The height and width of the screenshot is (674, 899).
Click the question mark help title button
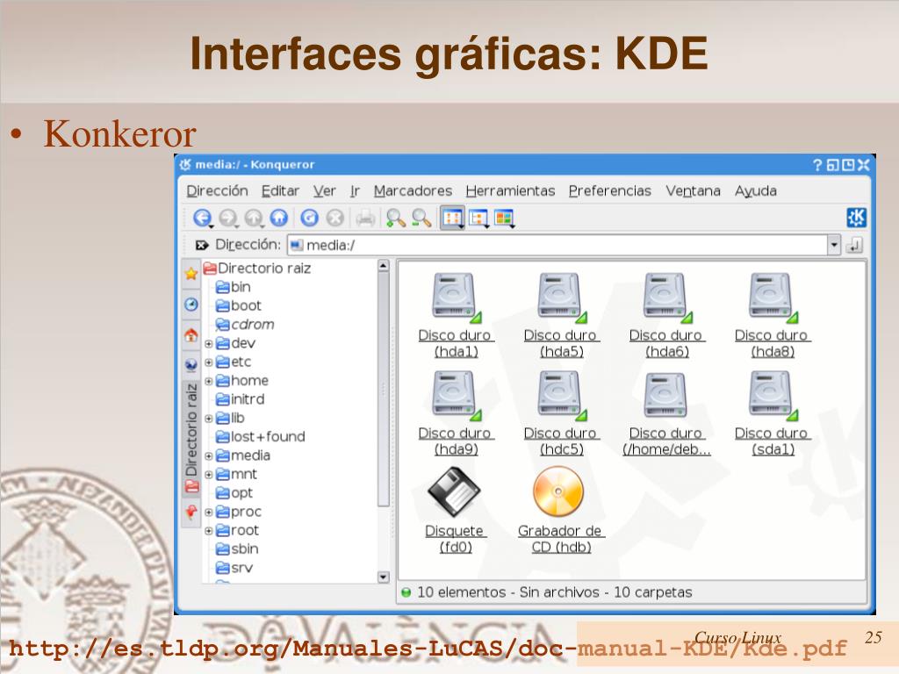pyautogui.click(x=817, y=165)
